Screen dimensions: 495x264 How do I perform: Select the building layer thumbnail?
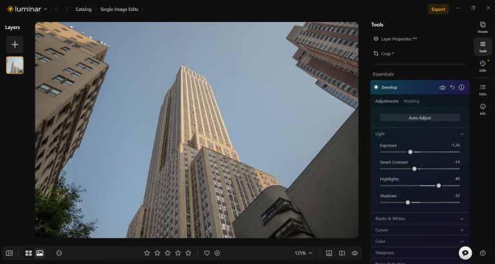pyautogui.click(x=15, y=65)
